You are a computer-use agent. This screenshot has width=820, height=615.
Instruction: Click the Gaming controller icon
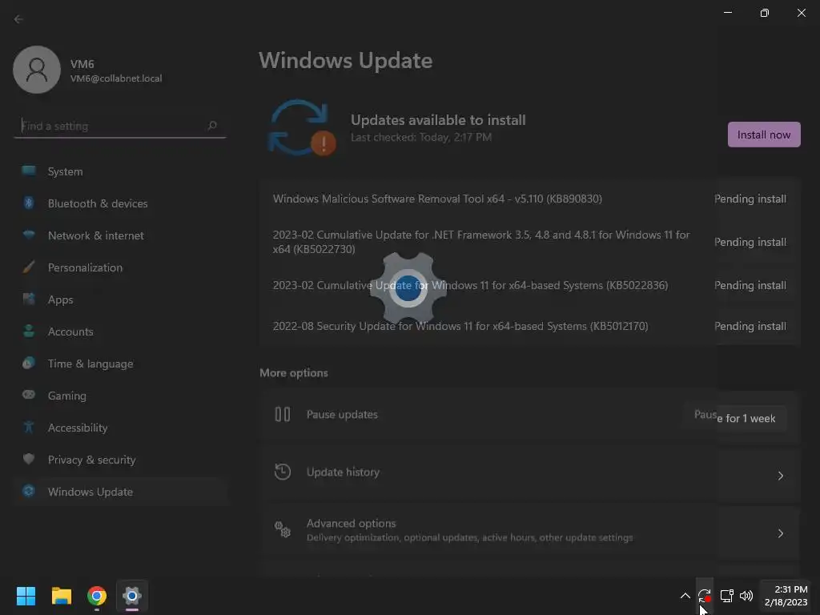[x=29, y=394]
